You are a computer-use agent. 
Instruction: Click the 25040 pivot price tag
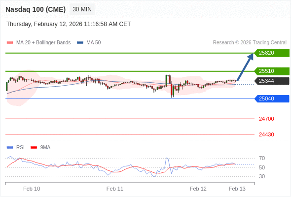click(272, 99)
